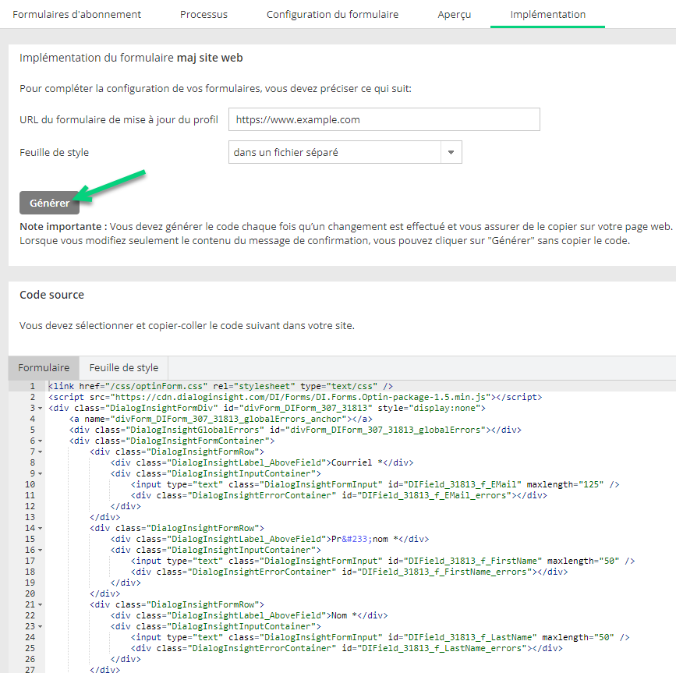Collapse the code fold at line 23

click(40, 626)
